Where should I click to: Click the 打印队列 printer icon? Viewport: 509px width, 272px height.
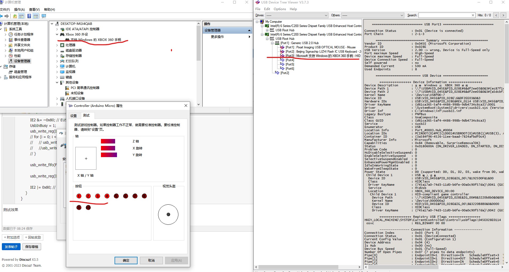(x=62, y=61)
